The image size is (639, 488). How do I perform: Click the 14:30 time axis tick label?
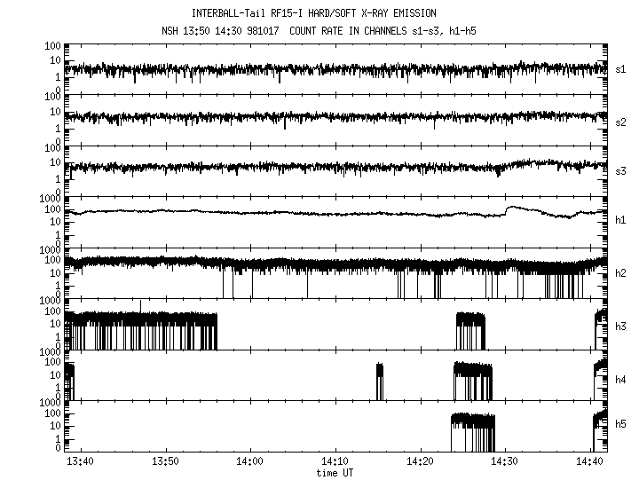[504, 461]
